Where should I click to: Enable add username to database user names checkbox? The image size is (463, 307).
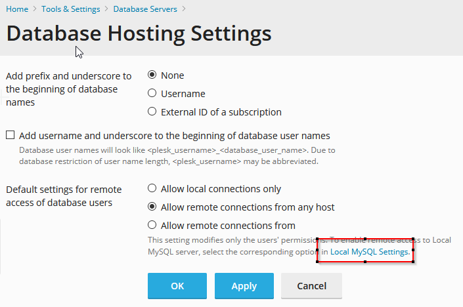click(11, 136)
